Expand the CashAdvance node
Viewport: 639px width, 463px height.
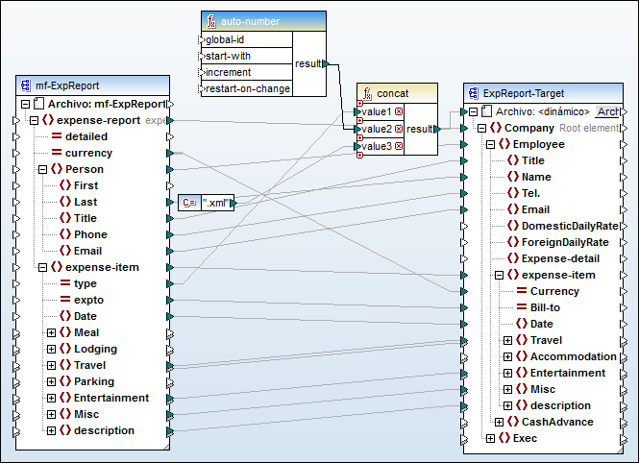click(x=500, y=422)
